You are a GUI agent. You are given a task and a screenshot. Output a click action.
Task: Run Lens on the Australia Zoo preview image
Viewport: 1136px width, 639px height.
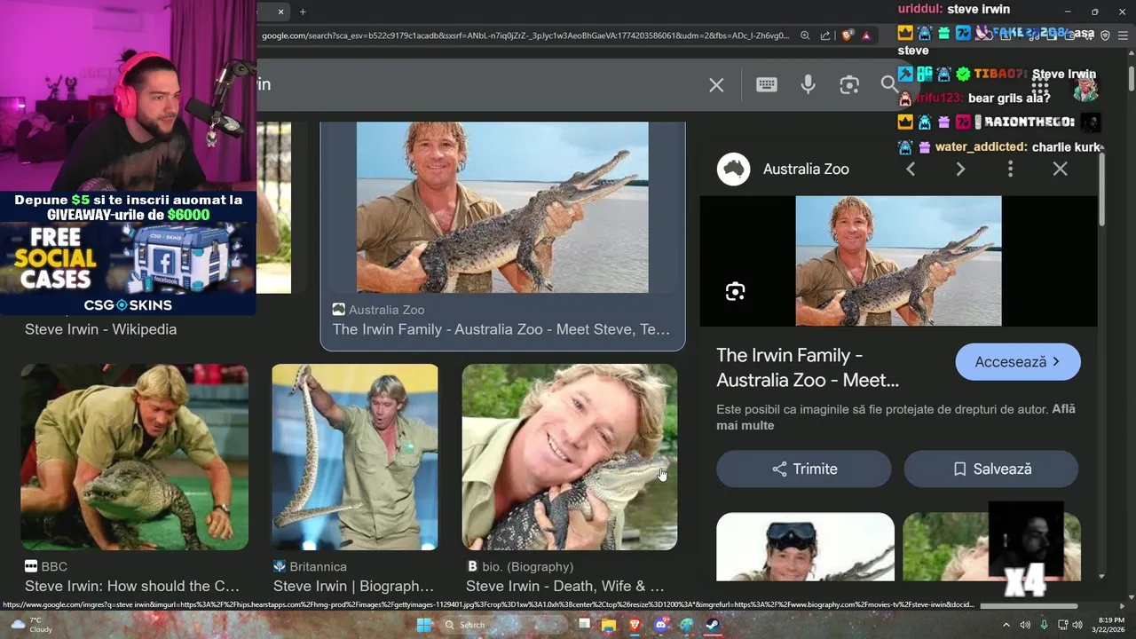click(x=735, y=292)
